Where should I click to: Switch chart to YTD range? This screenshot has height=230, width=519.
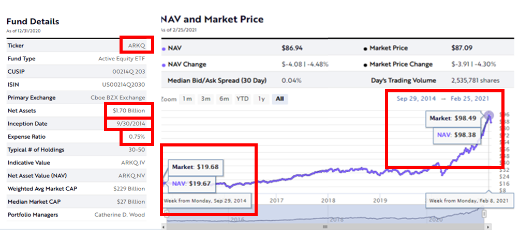[x=242, y=99]
